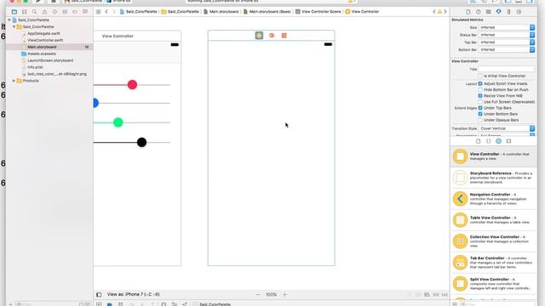545x306 pixels.
Task: Toggle Under Opaque Bars checkbox
Action: click(x=480, y=120)
